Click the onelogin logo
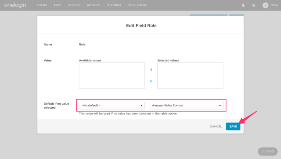Image resolution: width=281 pixels, height=159 pixels. [x=15, y=5]
